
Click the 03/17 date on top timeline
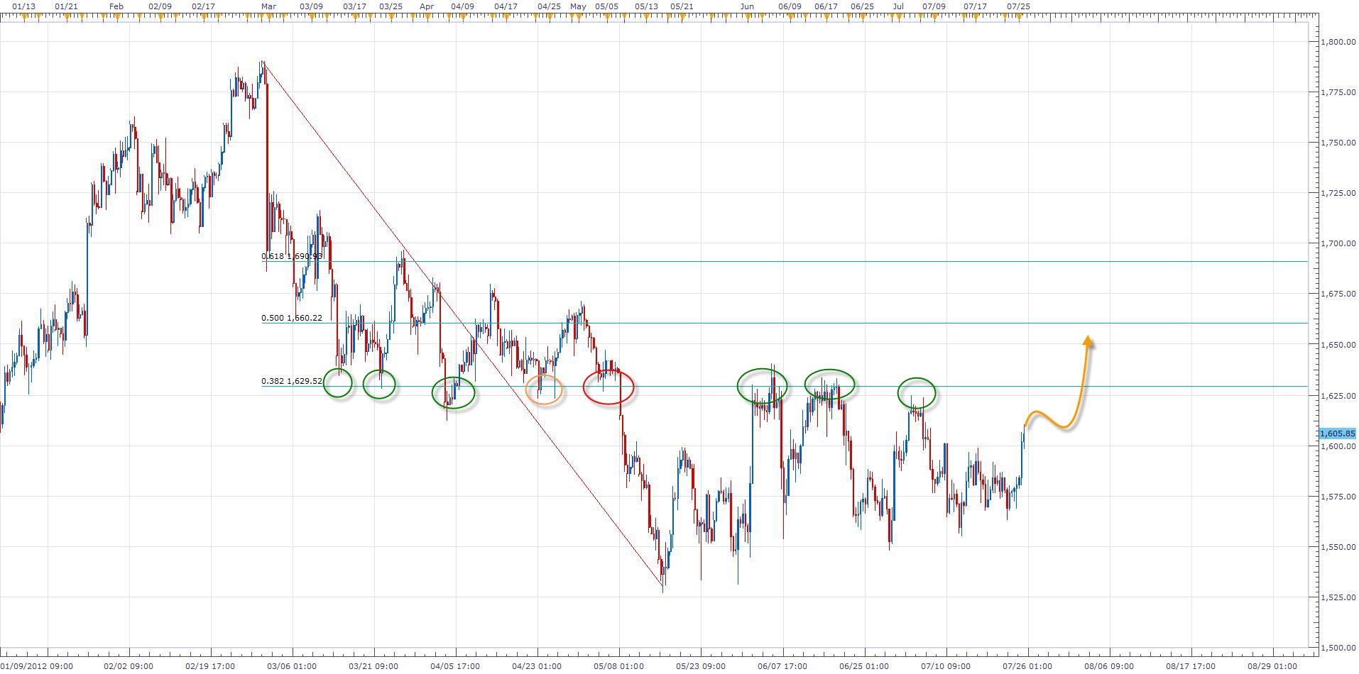point(354,6)
